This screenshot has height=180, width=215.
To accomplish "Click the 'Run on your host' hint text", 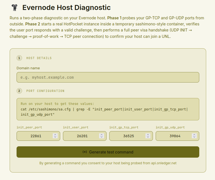I will tap(57, 104).
